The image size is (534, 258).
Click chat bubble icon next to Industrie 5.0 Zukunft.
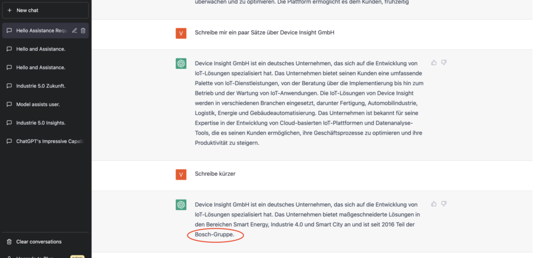(9, 86)
